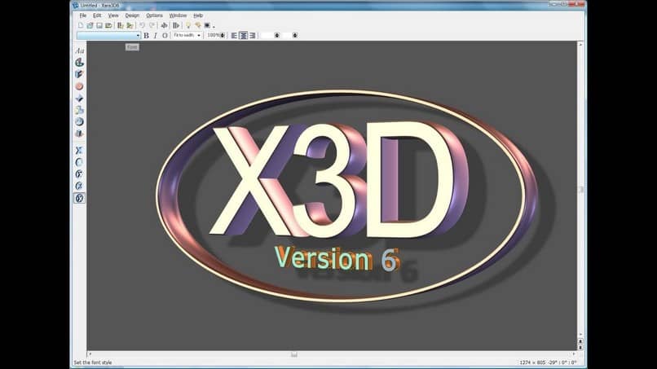This screenshot has height=369, width=657.
Task: Open the View menu
Action: [x=113, y=15]
